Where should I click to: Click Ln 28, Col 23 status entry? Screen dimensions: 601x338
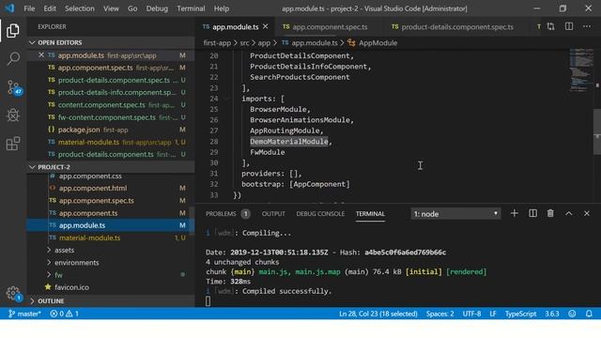tap(378, 314)
